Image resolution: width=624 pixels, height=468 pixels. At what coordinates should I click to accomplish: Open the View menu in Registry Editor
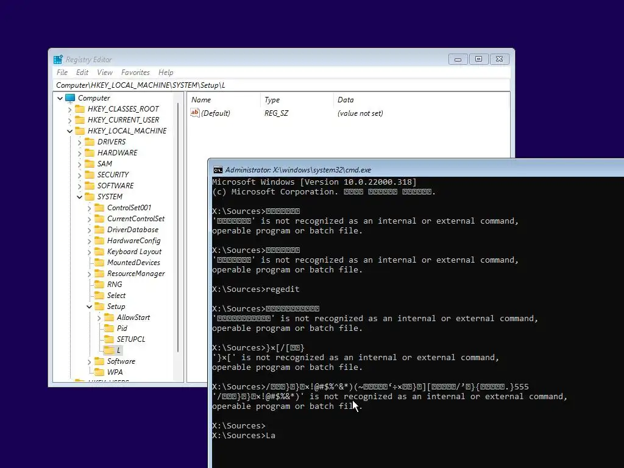(105, 73)
